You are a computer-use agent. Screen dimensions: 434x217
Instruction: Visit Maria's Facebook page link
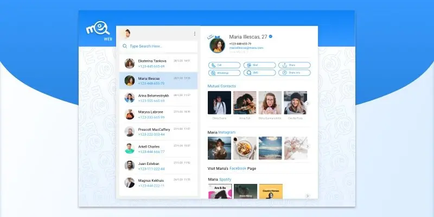(x=238, y=168)
